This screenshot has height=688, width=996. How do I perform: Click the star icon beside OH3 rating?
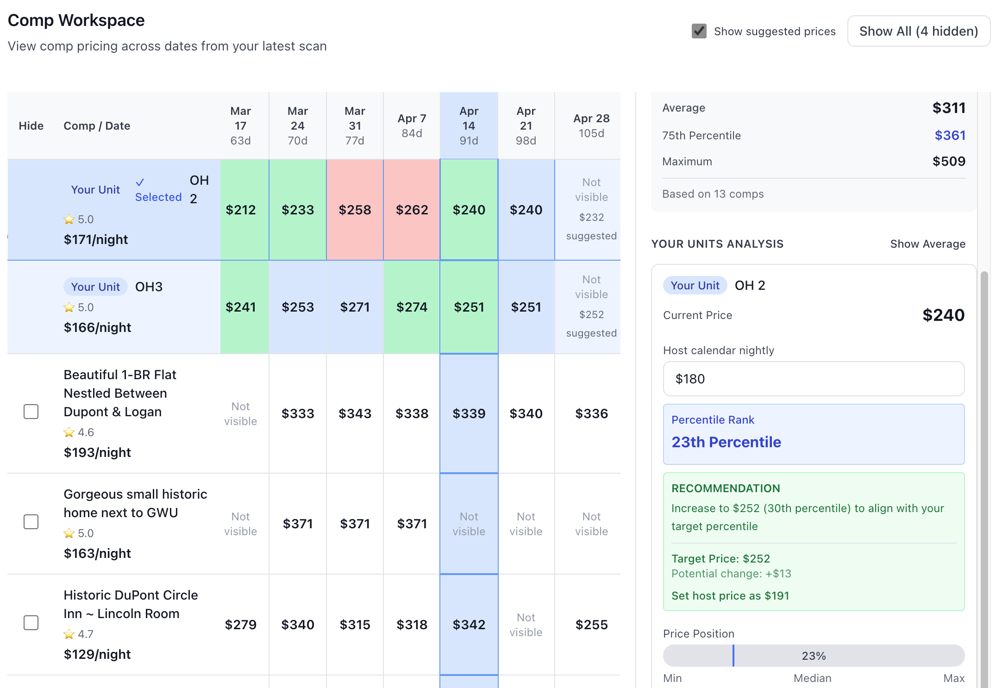click(69, 307)
